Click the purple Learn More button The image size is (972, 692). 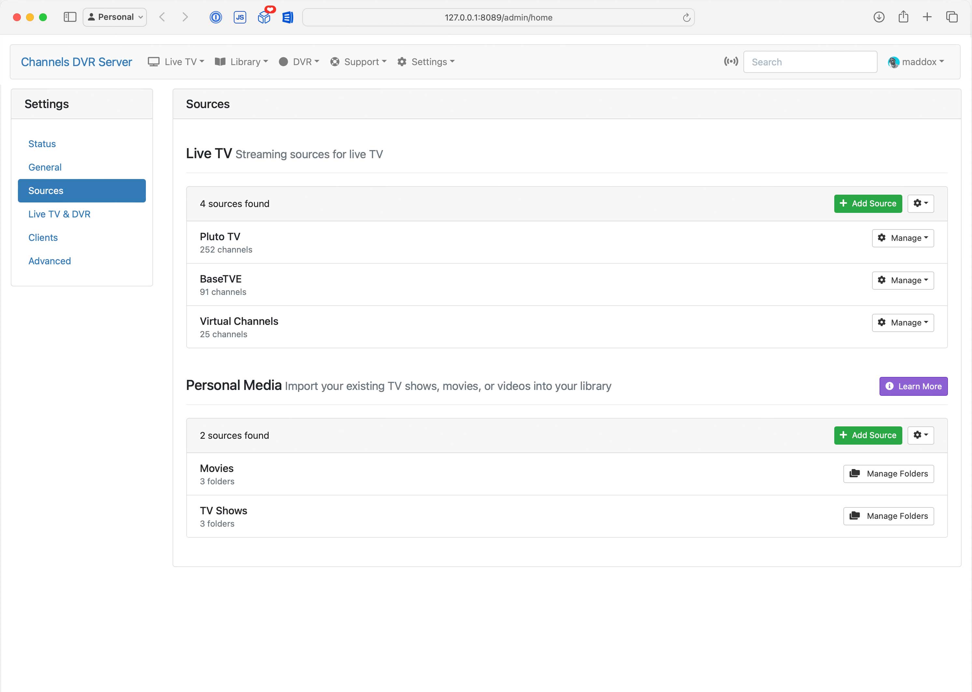click(x=913, y=386)
